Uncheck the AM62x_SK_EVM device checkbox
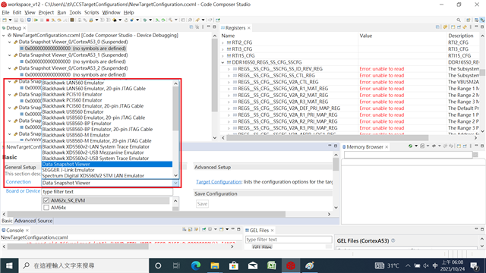Image resolution: width=486 pixels, height=273 pixels. click(46, 200)
